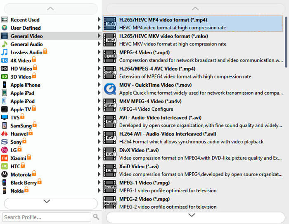This screenshot has width=289, height=224.
Task: Choose MPEG-1 Video (*.mpg) format
Action: pos(193,186)
